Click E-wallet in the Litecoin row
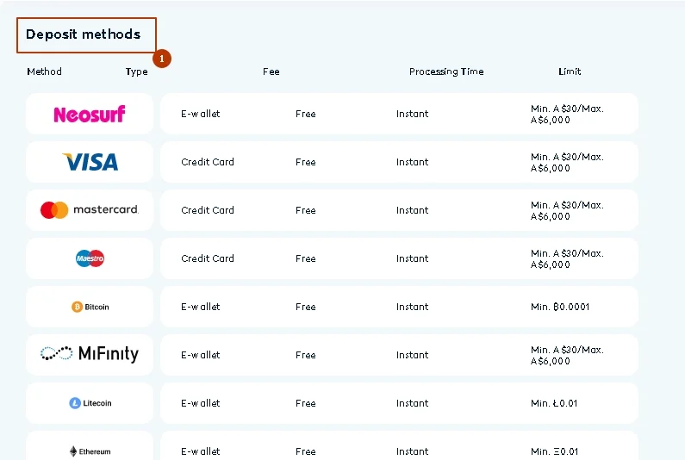This screenshot has height=460, width=685. coord(201,403)
